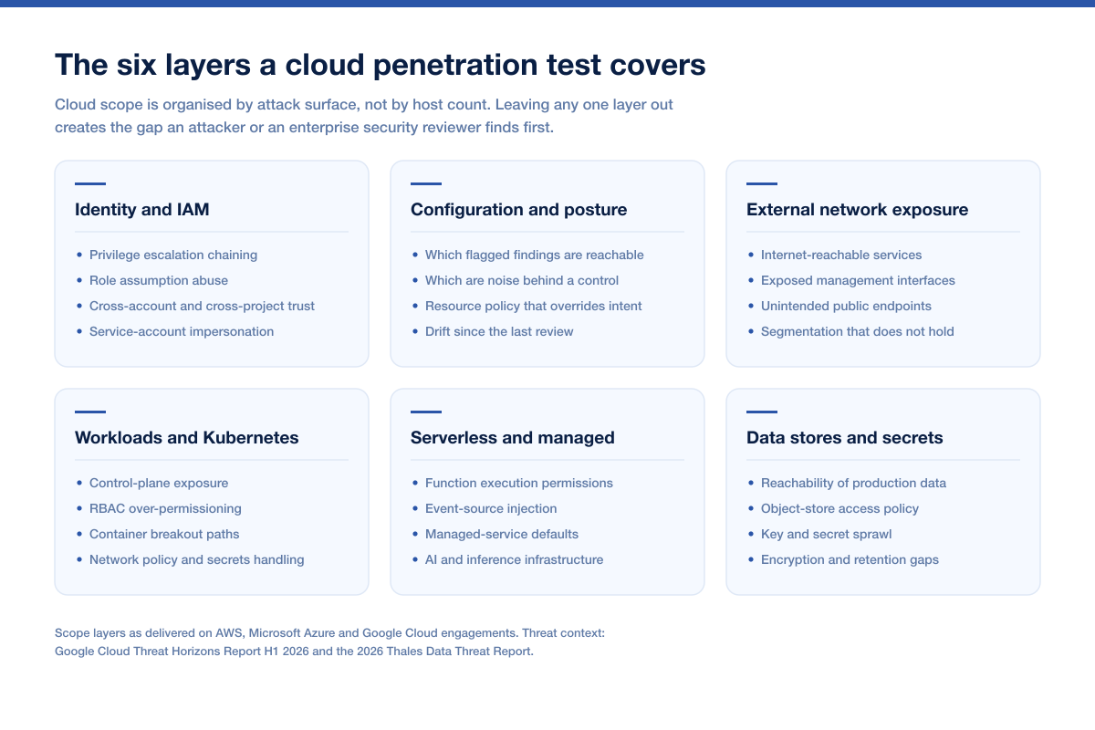This screenshot has width=1095, height=730.
Task: Click Key and secret sprawl bullet
Action: click(828, 535)
